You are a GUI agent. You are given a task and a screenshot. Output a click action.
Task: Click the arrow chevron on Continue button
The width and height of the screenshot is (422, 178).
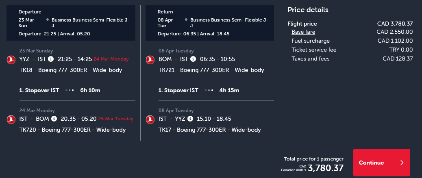pos(402,163)
